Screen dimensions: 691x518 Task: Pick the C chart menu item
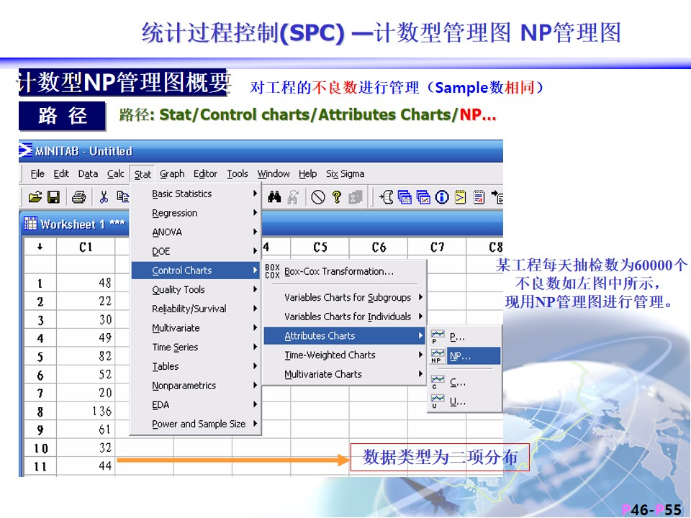pyautogui.click(x=458, y=383)
